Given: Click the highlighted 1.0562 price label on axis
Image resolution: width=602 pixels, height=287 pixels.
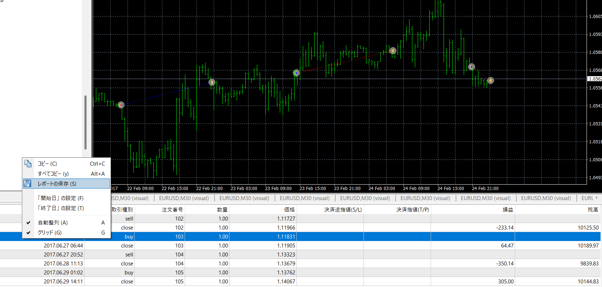Looking at the screenshot, I should [594, 79].
